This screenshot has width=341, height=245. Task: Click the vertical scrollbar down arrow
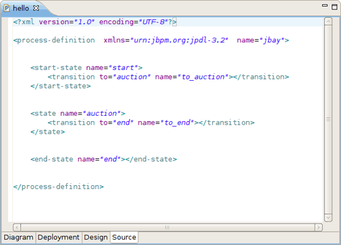[328, 217]
